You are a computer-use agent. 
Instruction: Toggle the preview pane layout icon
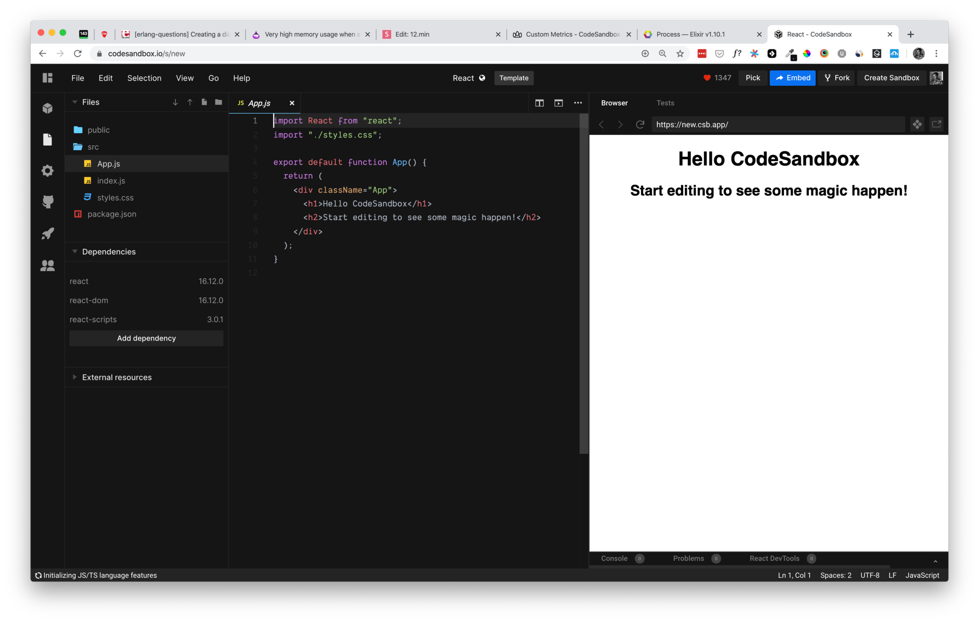coord(558,103)
